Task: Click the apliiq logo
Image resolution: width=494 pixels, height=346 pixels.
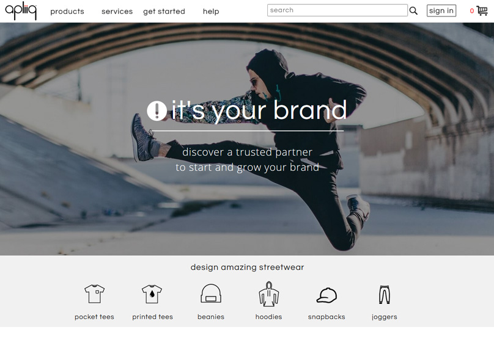Action: (x=21, y=10)
